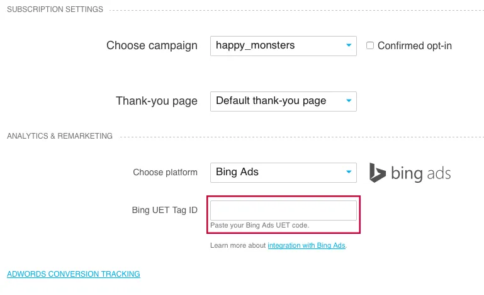Open the Default thank-you page dropdown
The image size is (484, 295).
pos(283,101)
